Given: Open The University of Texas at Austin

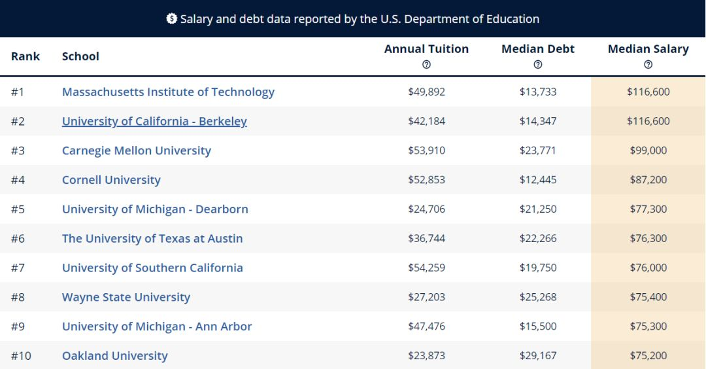Looking at the screenshot, I should (x=152, y=239).
